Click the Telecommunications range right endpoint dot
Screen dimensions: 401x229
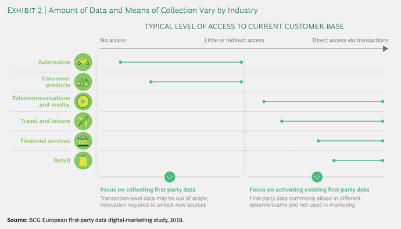point(382,101)
